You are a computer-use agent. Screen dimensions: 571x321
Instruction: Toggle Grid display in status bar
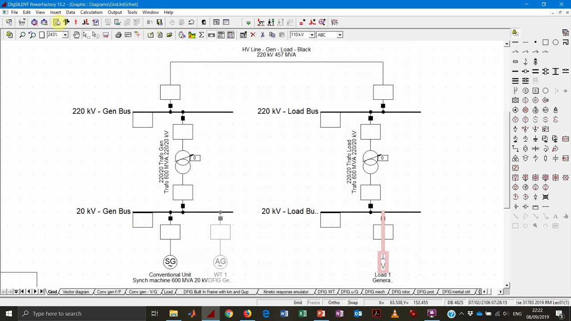(298, 303)
